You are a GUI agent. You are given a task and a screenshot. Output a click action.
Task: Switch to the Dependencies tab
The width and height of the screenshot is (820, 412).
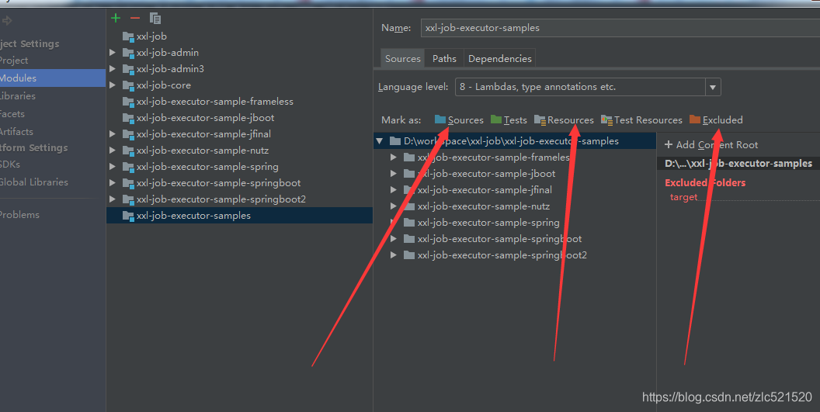pyautogui.click(x=500, y=58)
